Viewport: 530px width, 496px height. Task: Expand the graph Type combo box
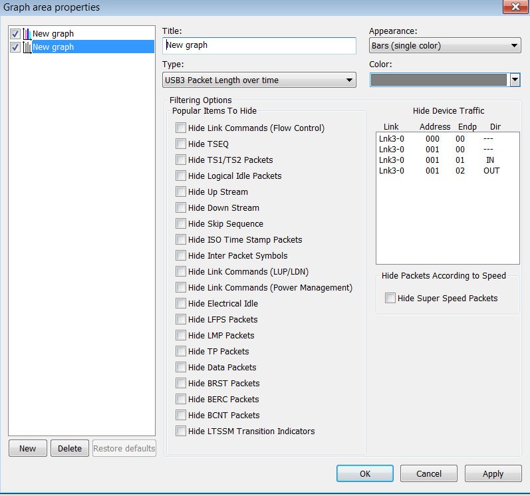tap(259, 80)
